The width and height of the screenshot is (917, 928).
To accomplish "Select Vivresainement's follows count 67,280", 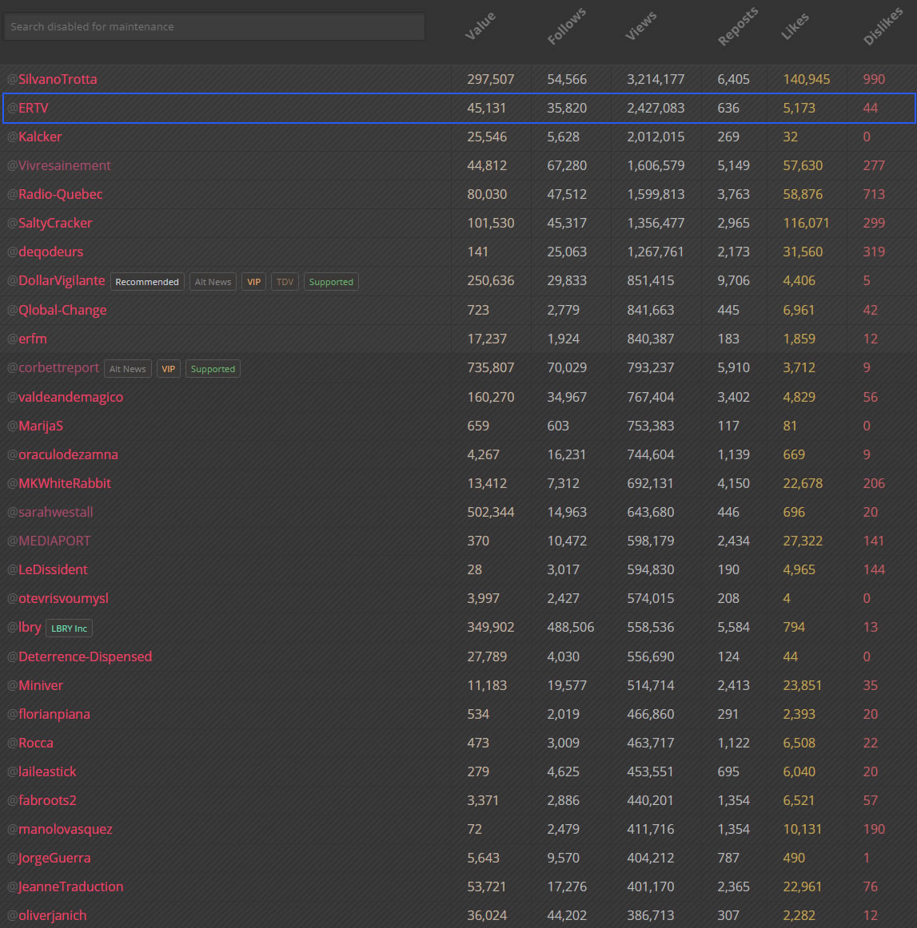I will pyautogui.click(x=567, y=166).
